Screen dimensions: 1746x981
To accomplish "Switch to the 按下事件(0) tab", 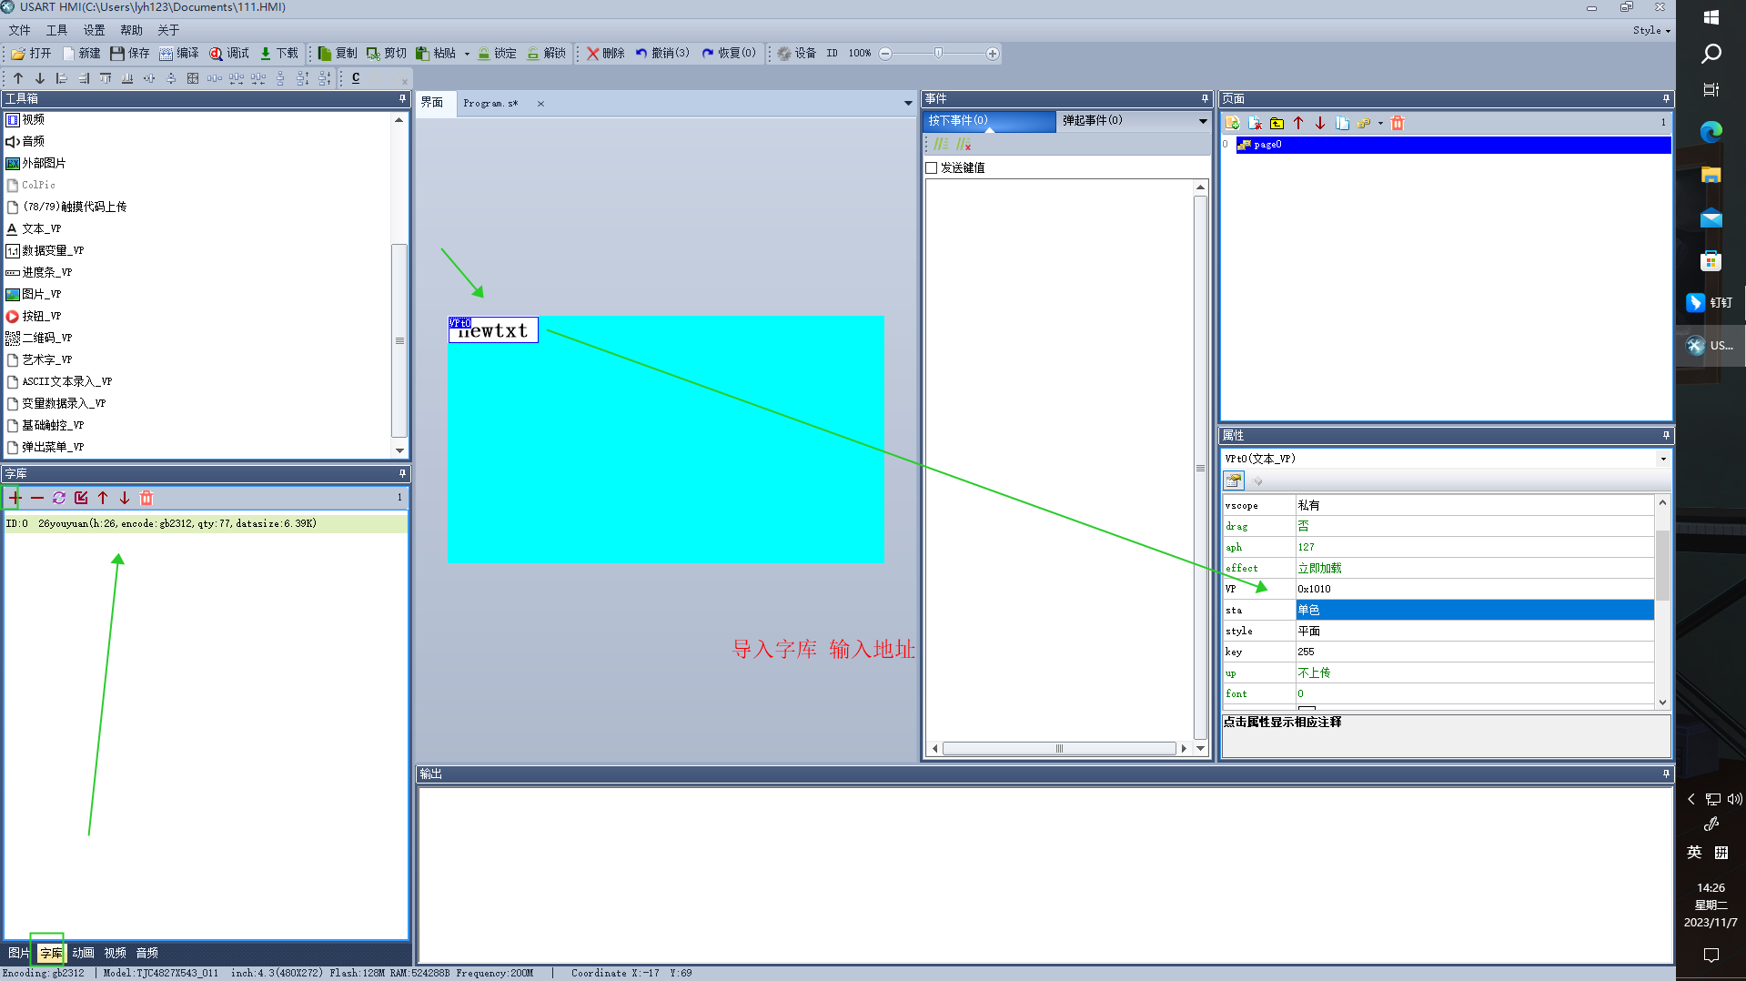I will pyautogui.click(x=989, y=120).
